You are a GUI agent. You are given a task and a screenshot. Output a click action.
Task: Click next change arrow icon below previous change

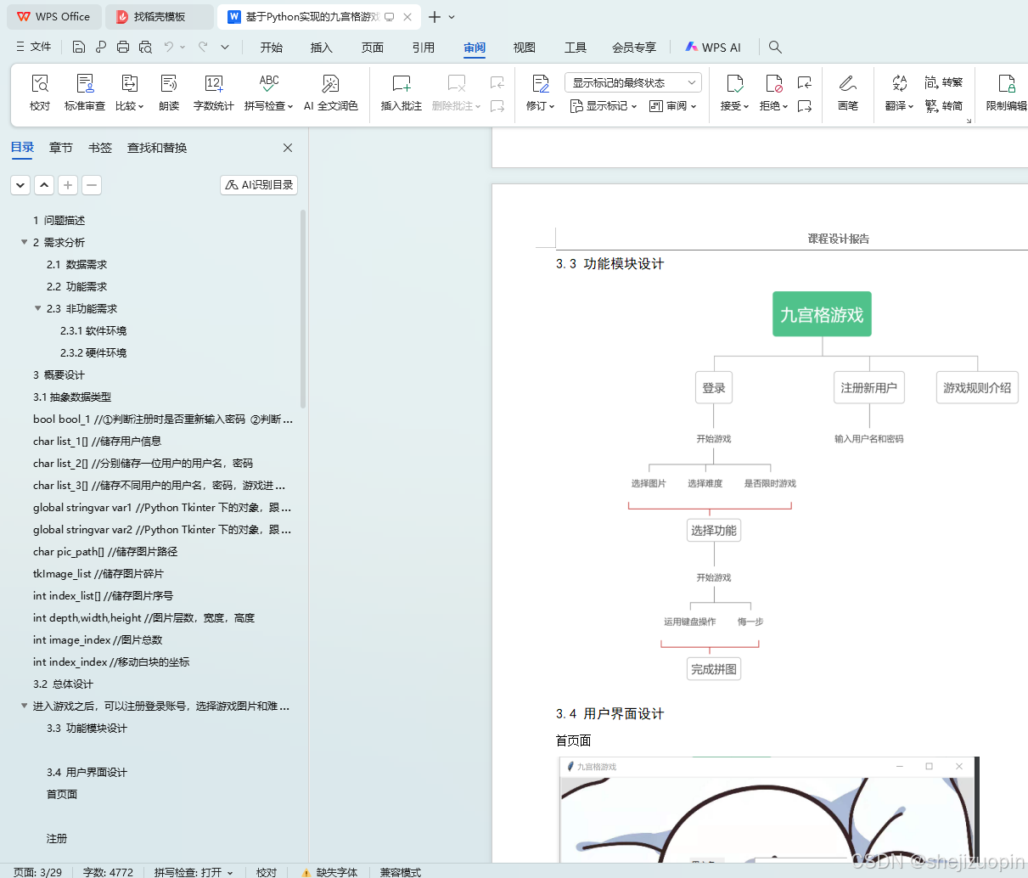(x=805, y=106)
